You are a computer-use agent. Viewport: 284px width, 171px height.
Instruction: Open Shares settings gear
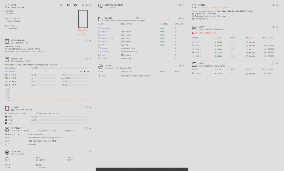(180, 18)
